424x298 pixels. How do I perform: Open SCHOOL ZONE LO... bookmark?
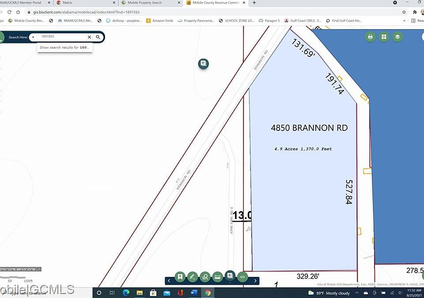pyautogui.click(x=237, y=21)
